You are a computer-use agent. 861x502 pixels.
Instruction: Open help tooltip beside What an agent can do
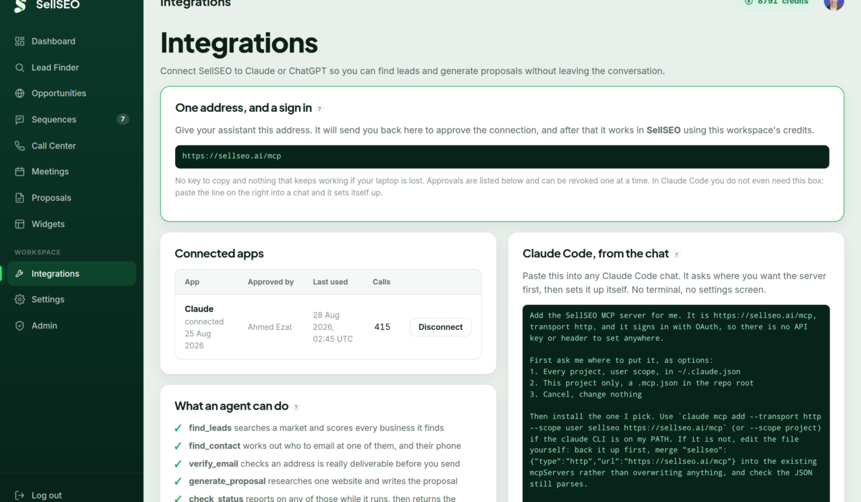(296, 407)
